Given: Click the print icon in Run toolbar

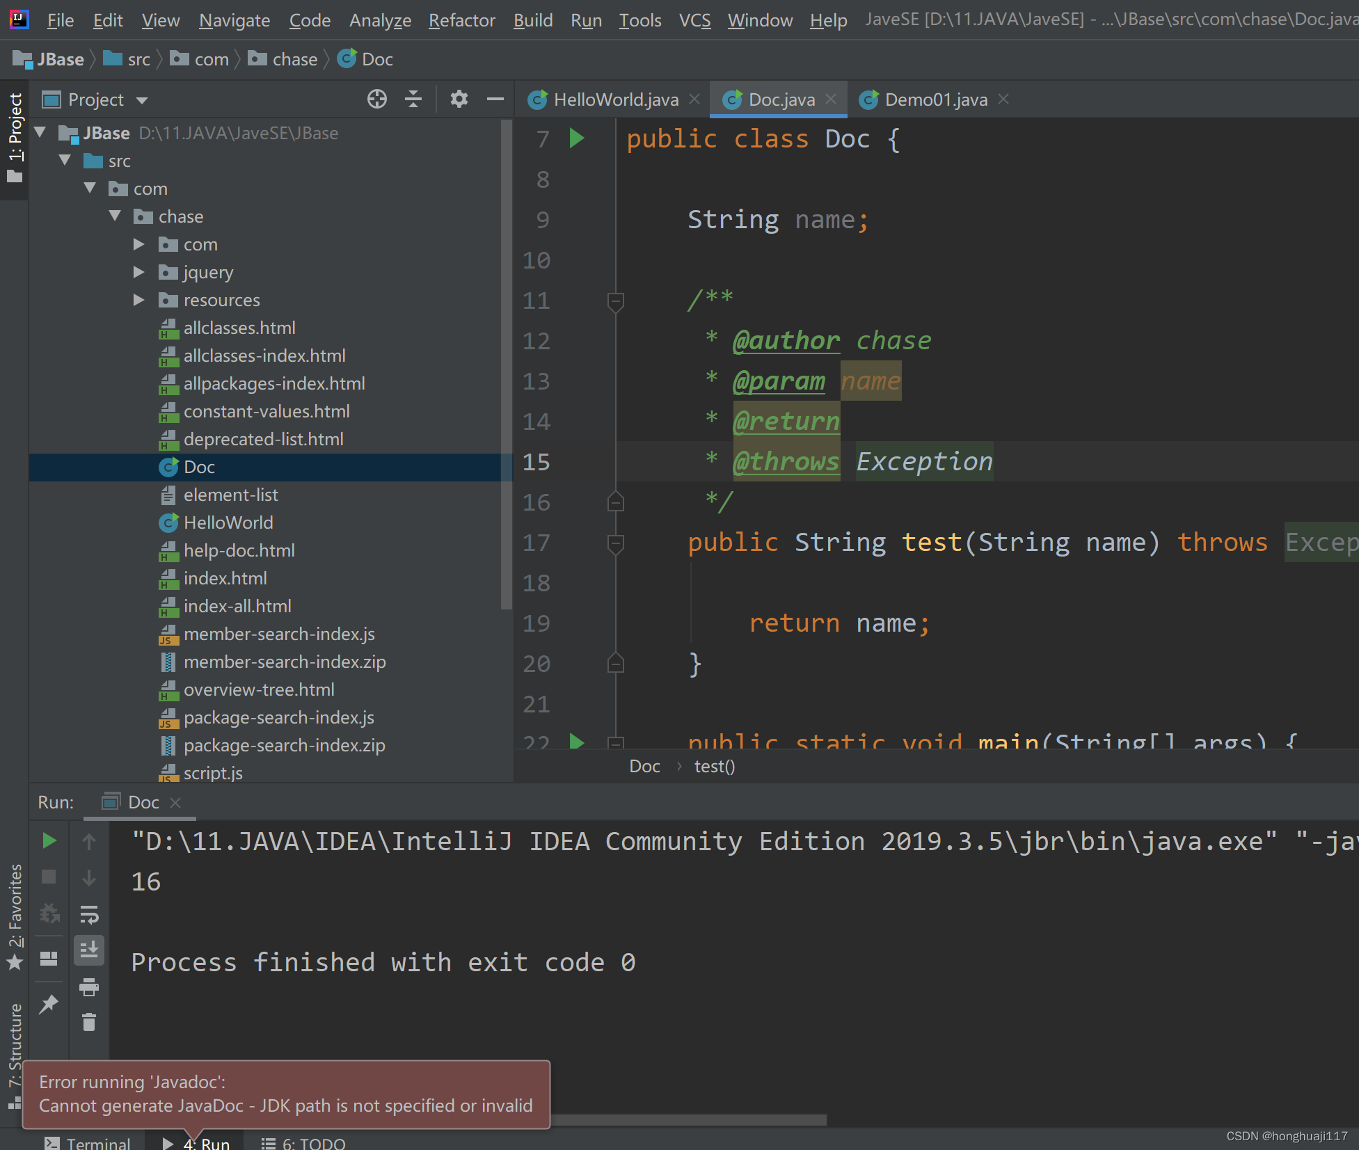Looking at the screenshot, I should coord(89,987).
